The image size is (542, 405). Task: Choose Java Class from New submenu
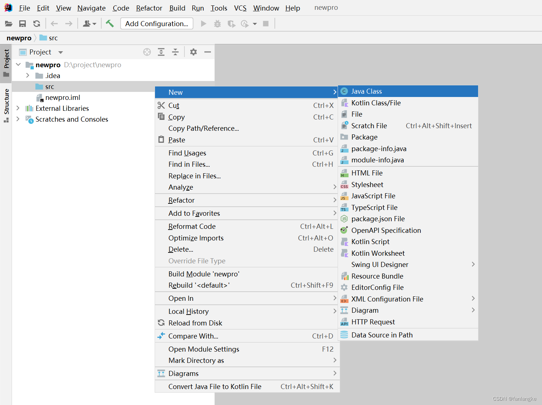tap(408, 91)
